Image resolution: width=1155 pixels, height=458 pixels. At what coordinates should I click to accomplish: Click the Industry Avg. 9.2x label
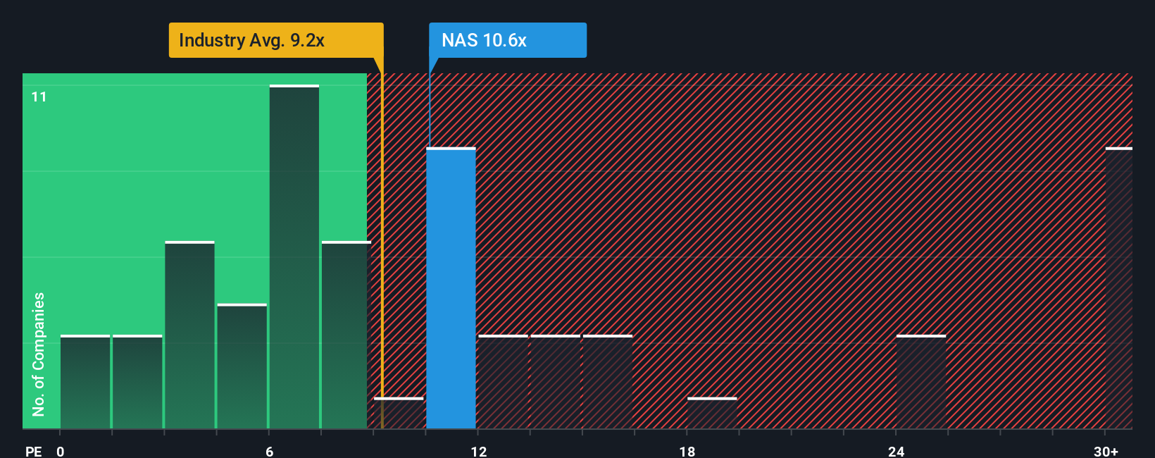(x=276, y=40)
